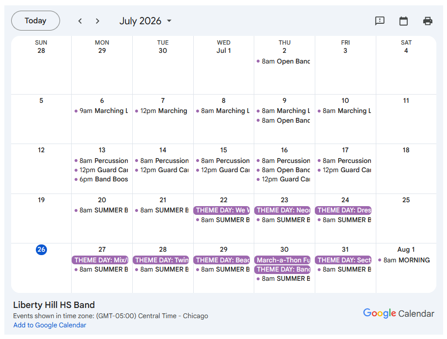Viewport: 447px width, 339px height.
Task: Open THEME DAY: We W banner July 22
Action: pos(221,210)
